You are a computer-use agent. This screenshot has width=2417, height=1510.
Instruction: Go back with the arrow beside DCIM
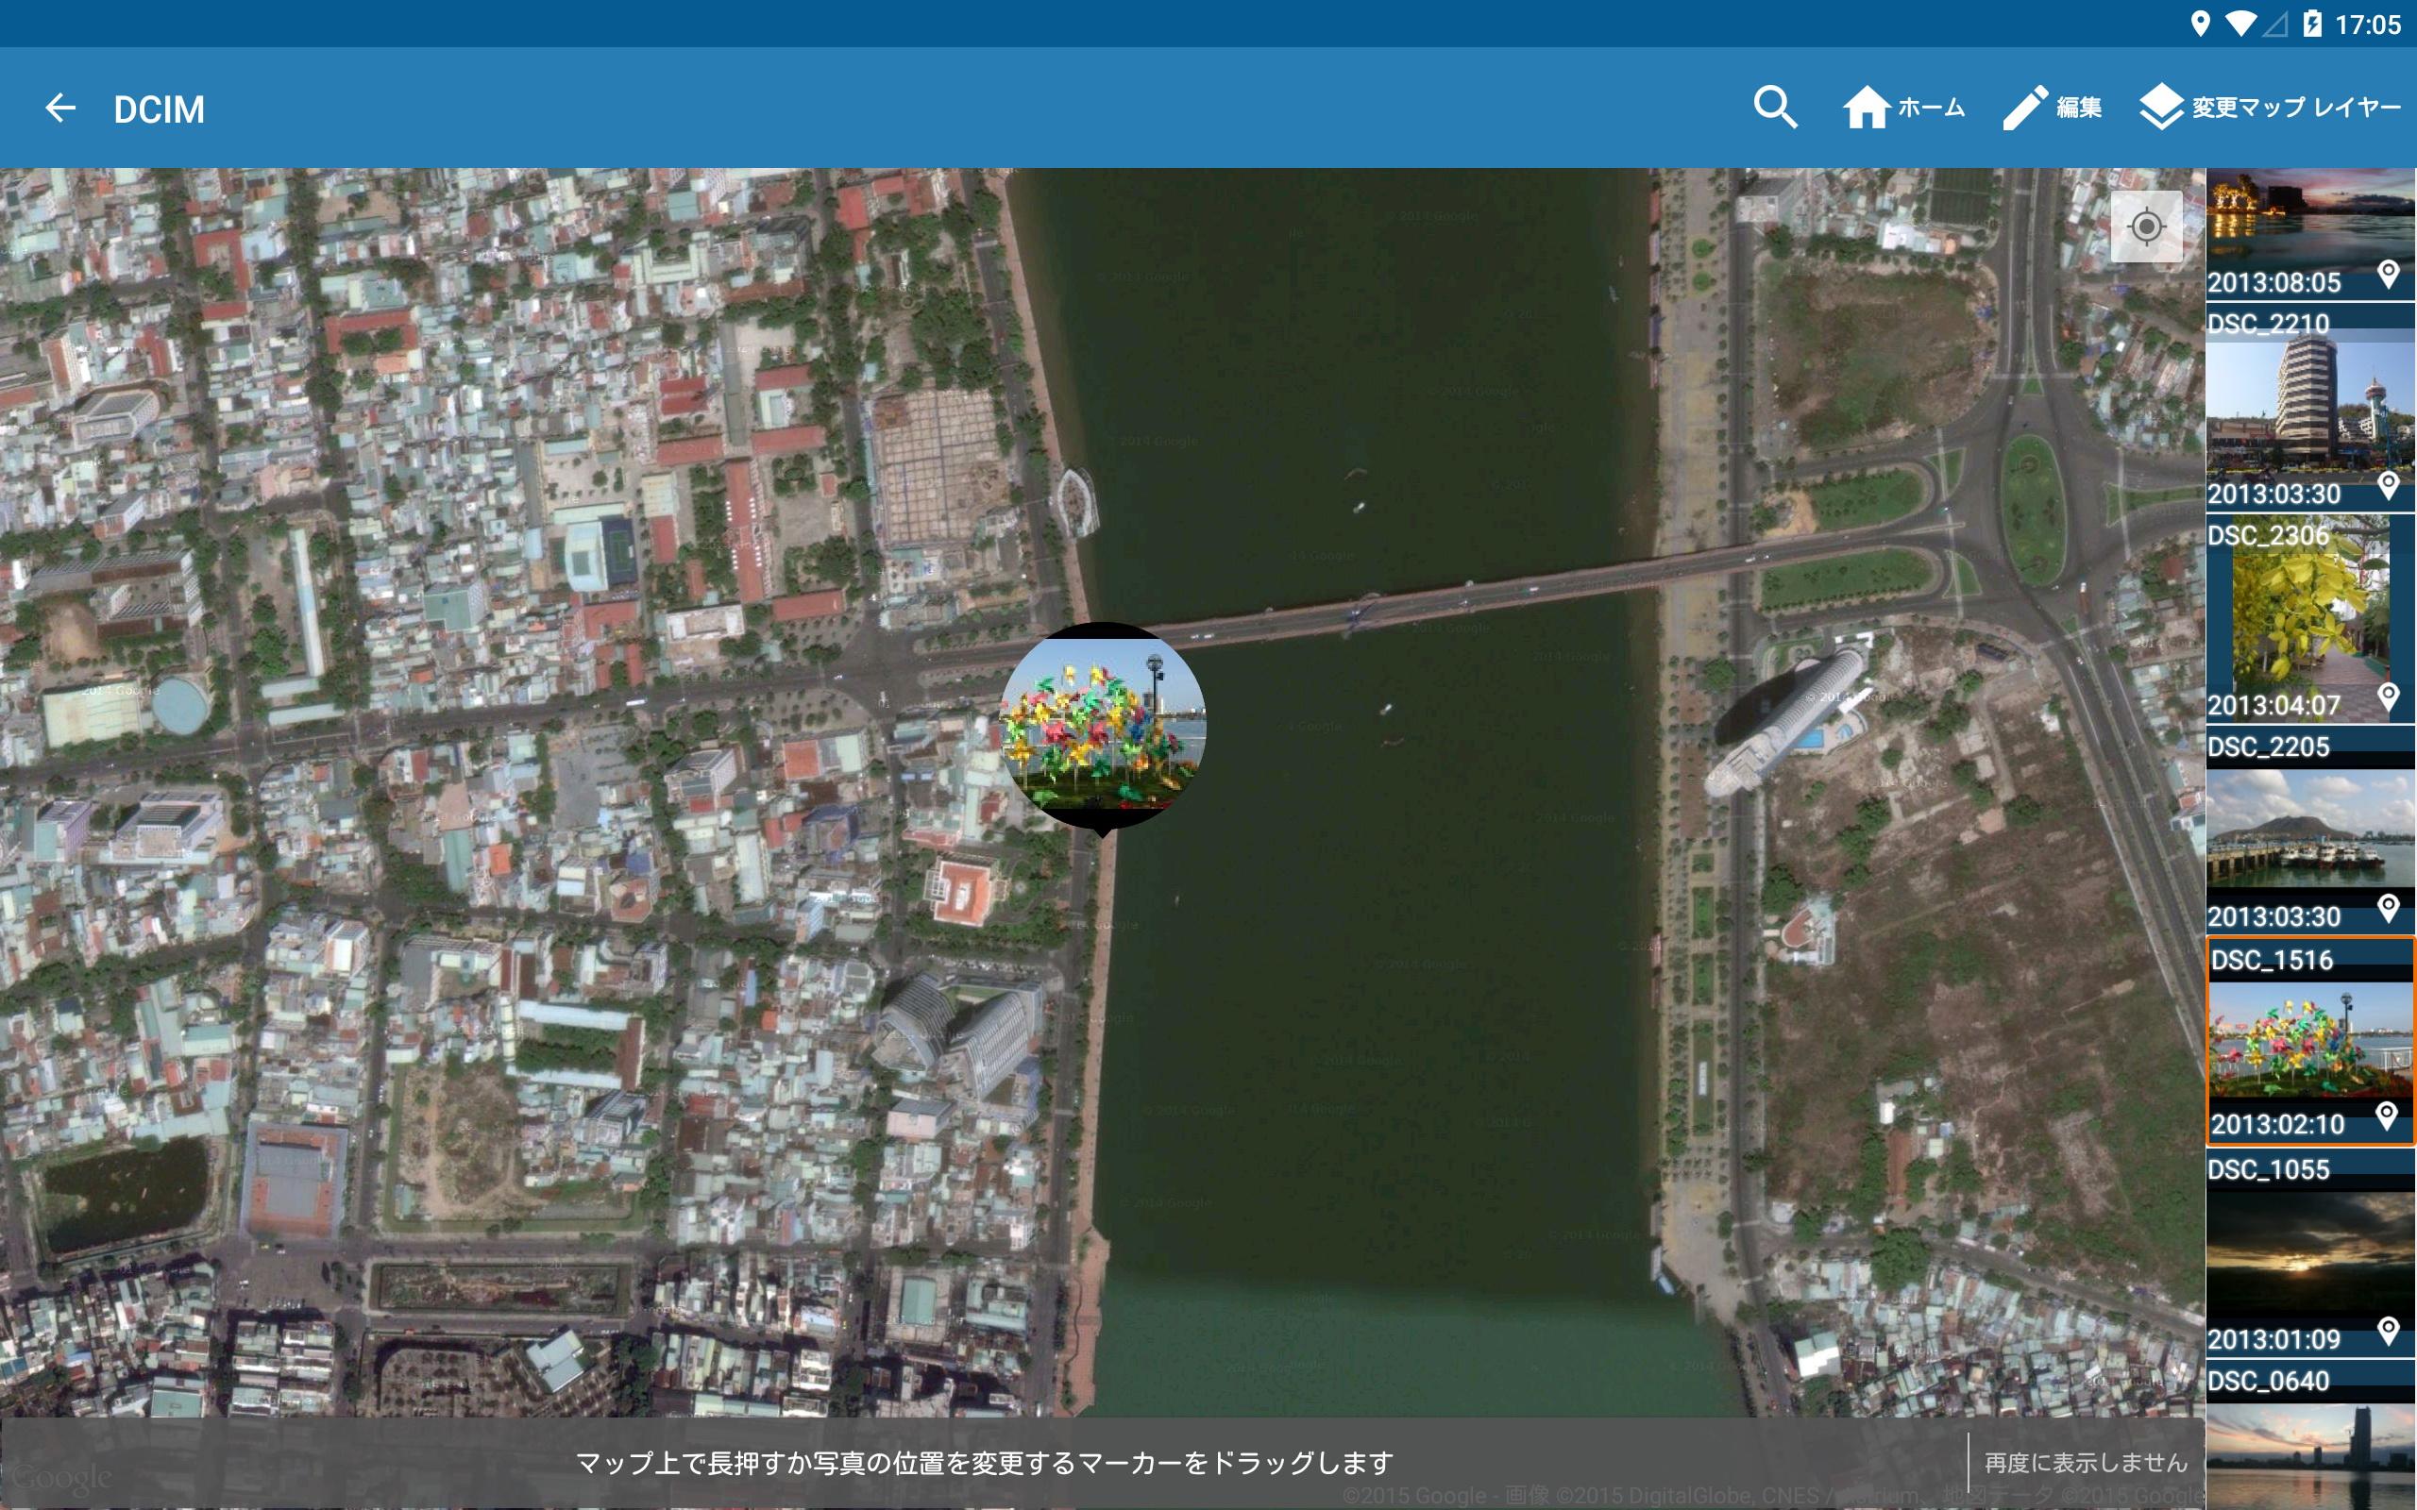tap(61, 108)
